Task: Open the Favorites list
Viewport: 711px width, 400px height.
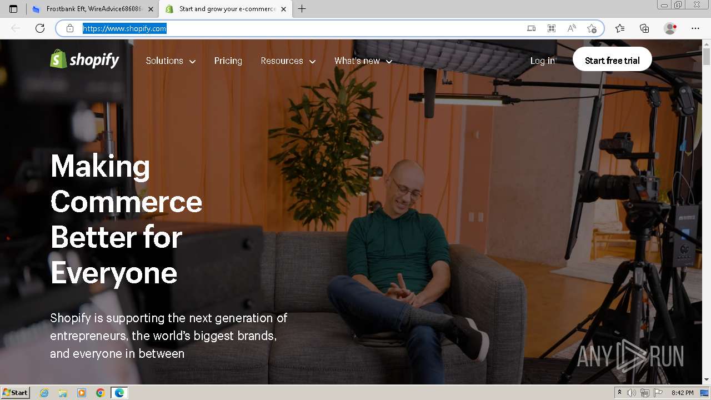Action: (x=620, y=28)
